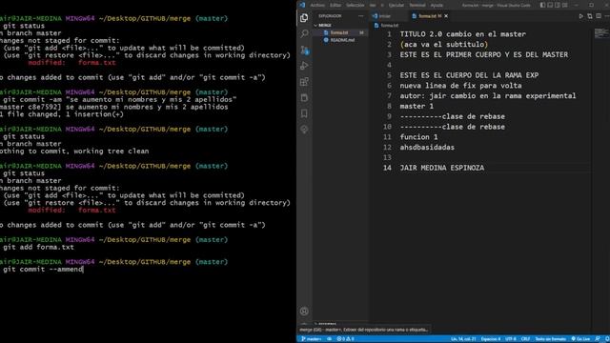
Task: Select README.md in the Explorer tree
Action: coord(342,40)
